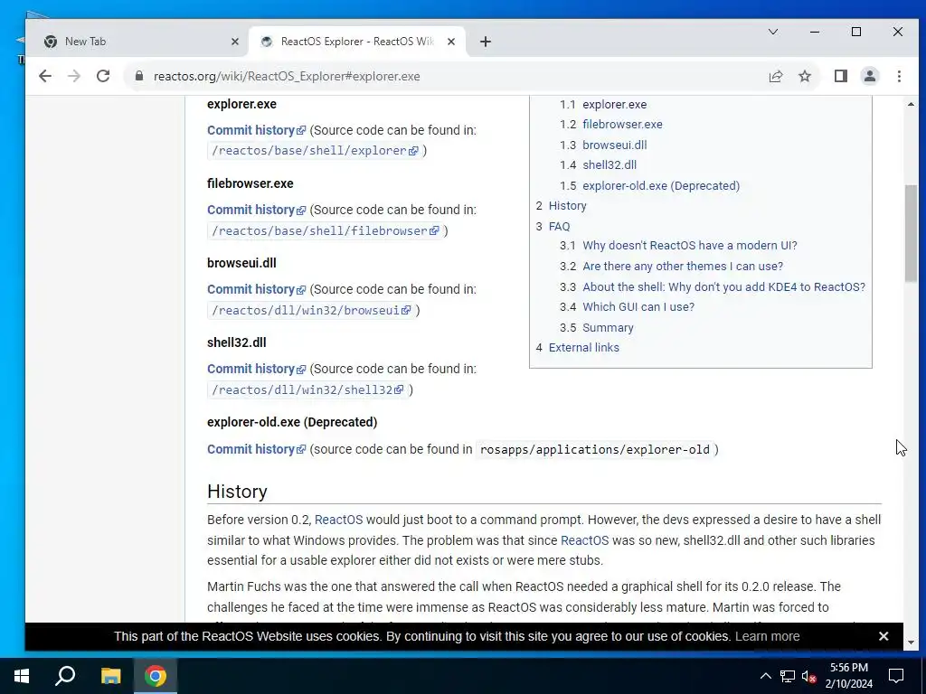
Task: Click rosapps/applications/explorer-old code text
Action: tap(595, 450)
